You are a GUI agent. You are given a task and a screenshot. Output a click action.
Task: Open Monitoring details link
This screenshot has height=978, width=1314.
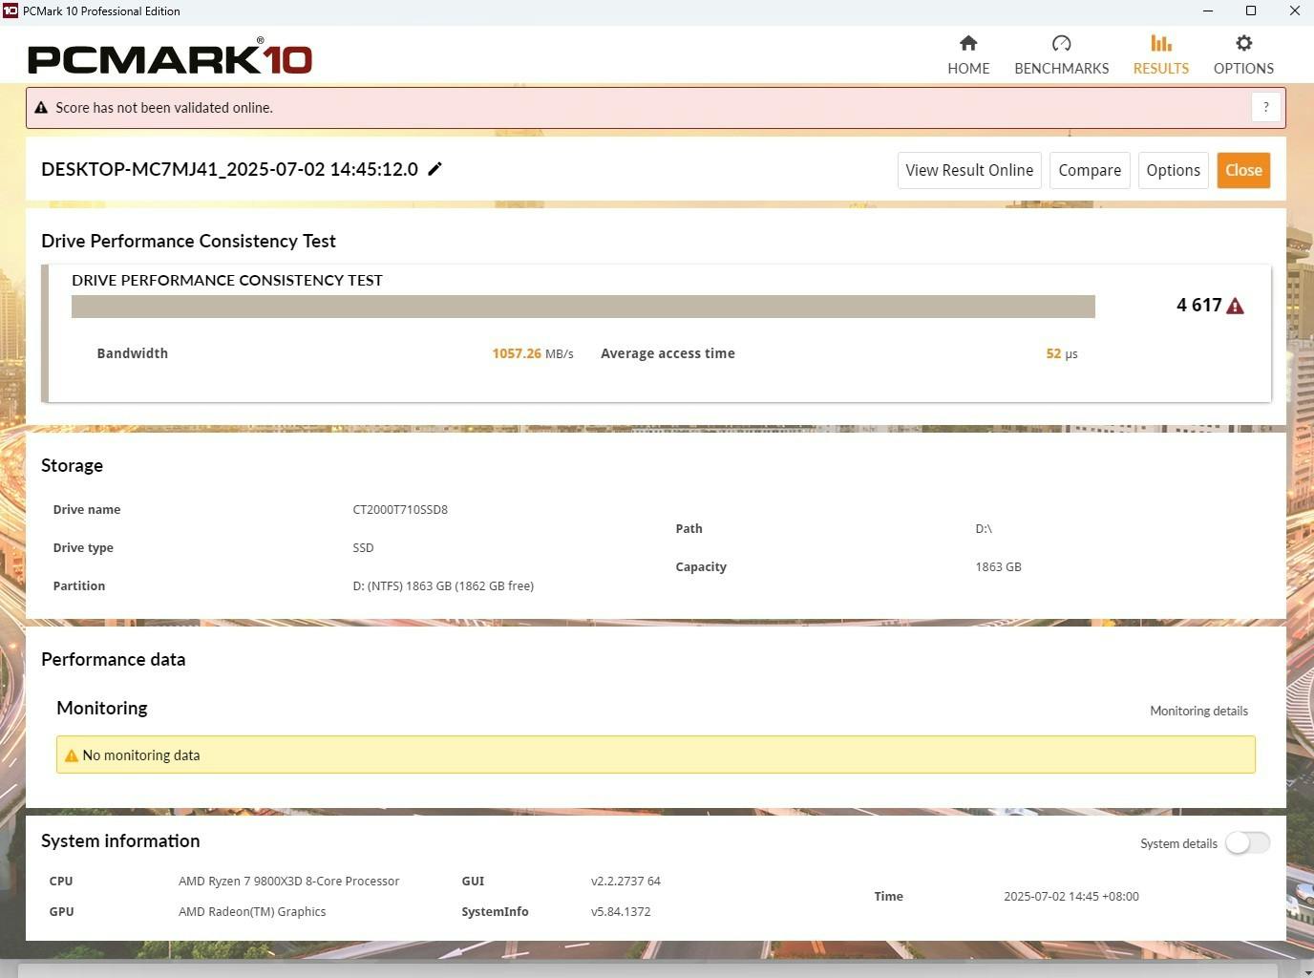1198,711
